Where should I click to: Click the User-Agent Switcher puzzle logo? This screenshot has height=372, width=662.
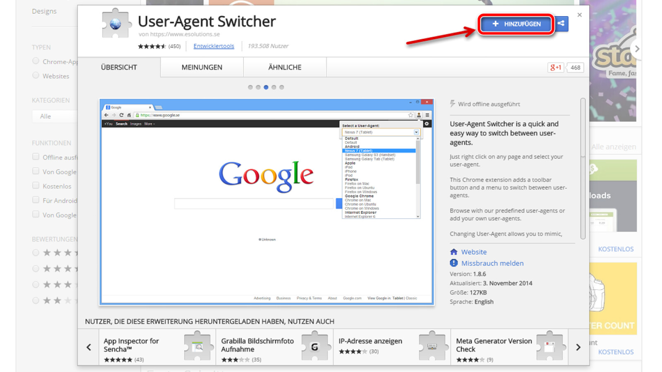116,24
